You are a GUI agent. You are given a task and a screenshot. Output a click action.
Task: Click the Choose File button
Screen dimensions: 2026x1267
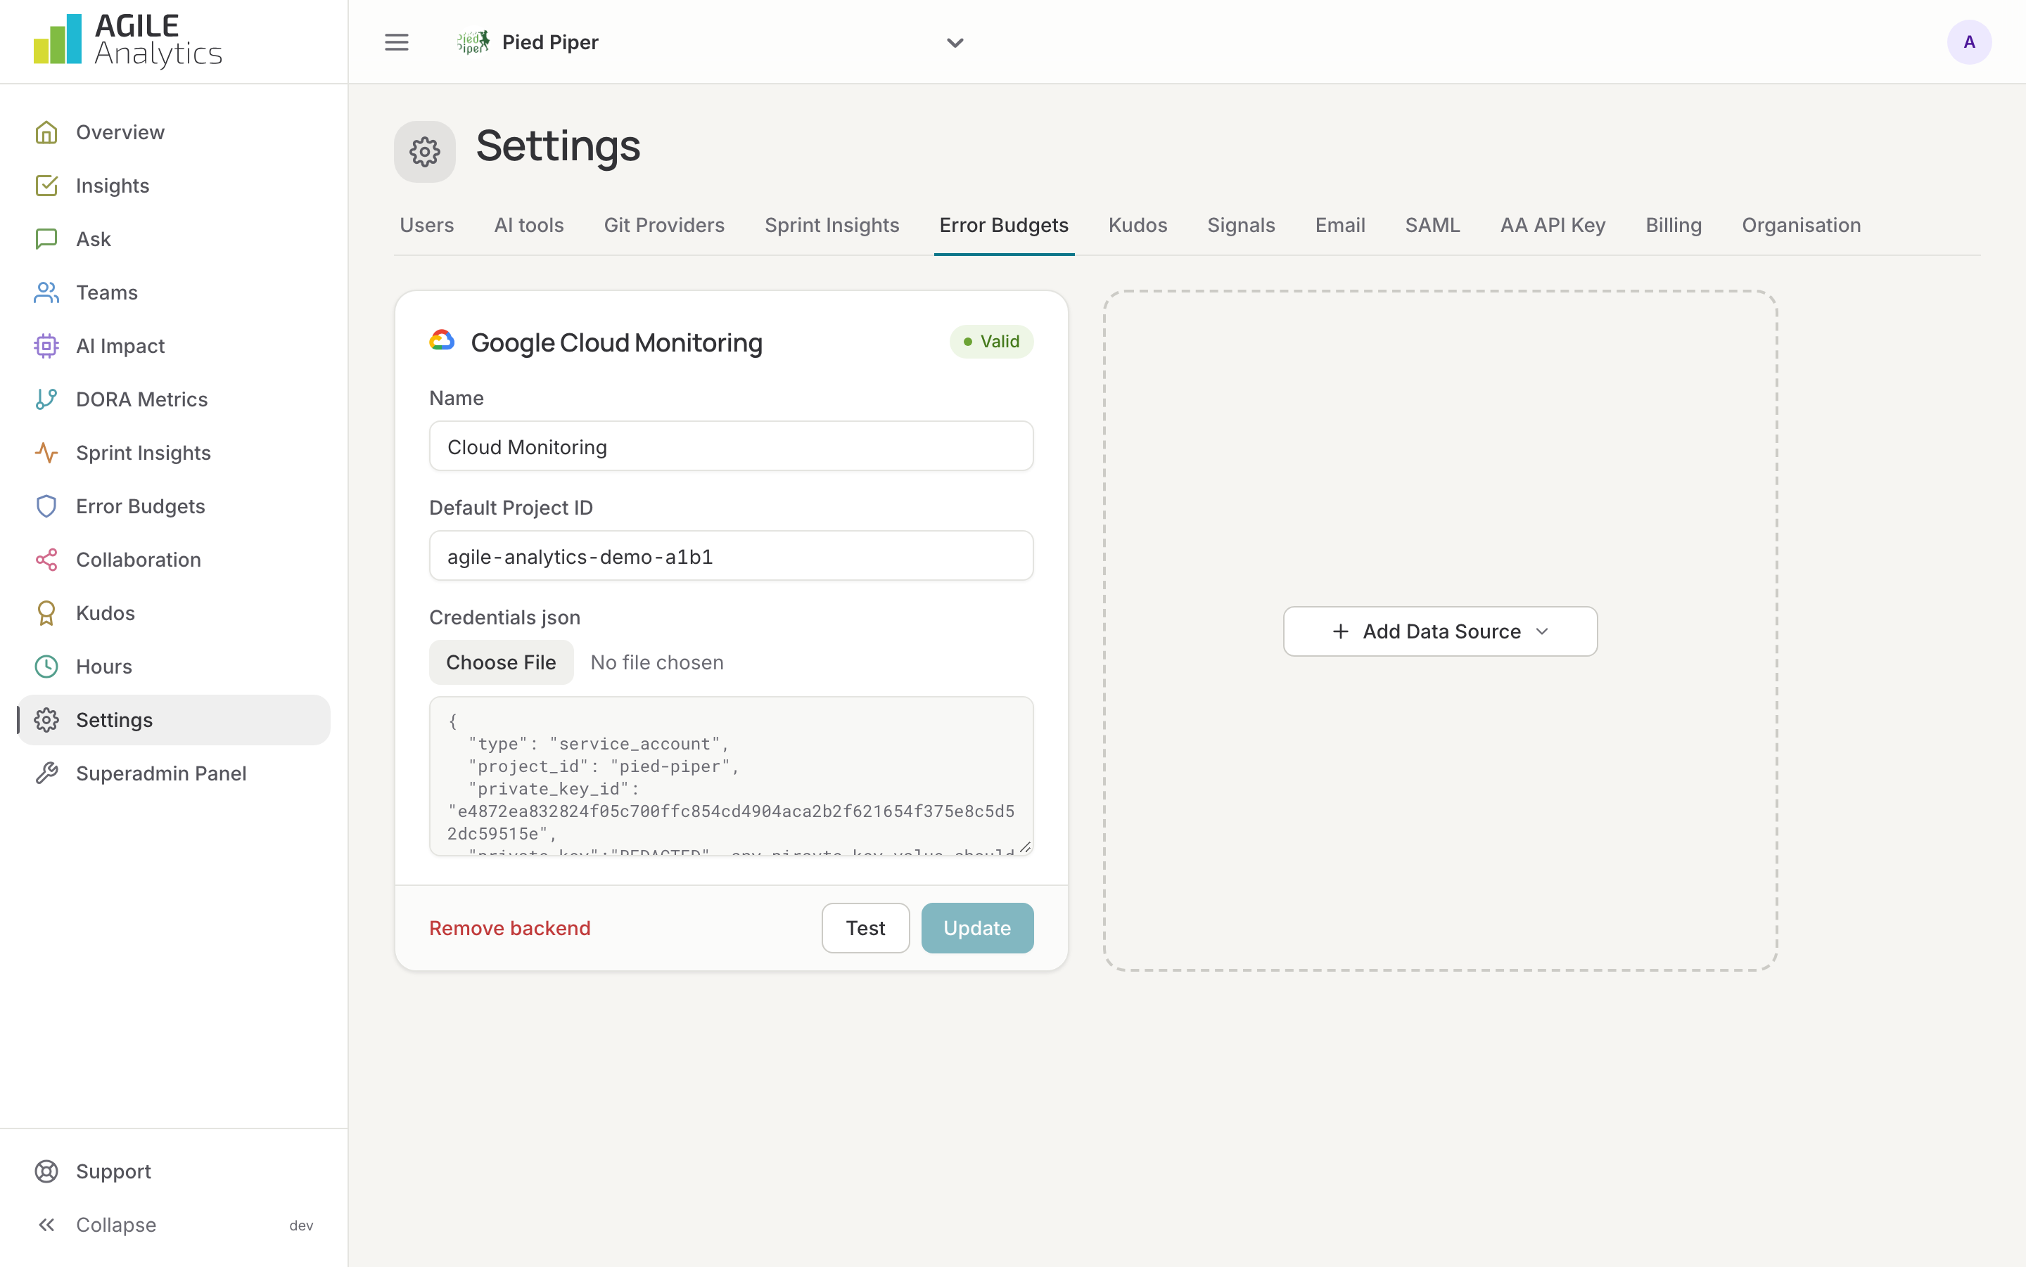pos(502,663)
